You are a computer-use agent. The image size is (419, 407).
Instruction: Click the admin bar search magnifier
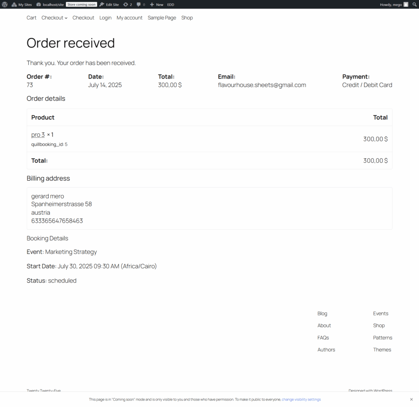(x=414, y=4)
